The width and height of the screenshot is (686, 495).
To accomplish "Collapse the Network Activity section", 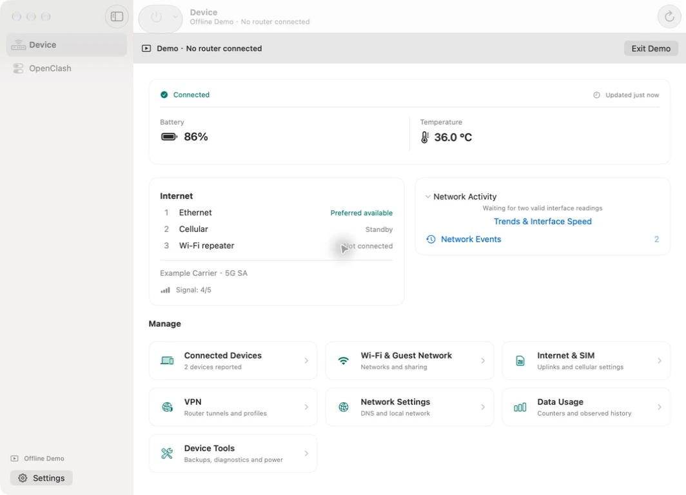I will (x=428, y=197).
